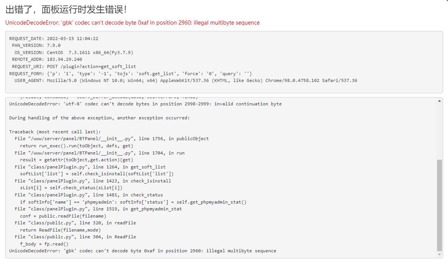Click 'During handling of the above exception' text
The width and height of the screenshot is (448, 264).
pos(99,118)
